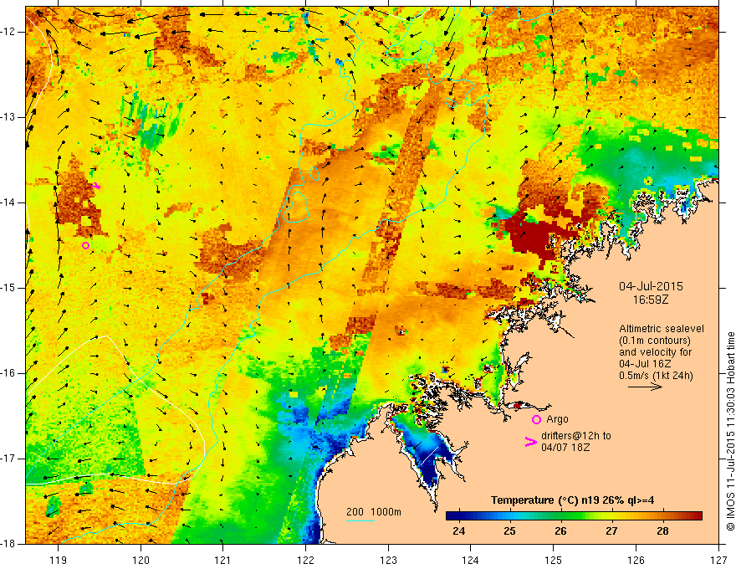Click the longitude axis label 124
Image resolution: width=736 pixels, height=569 pixels.
click(x=471, y=560)
